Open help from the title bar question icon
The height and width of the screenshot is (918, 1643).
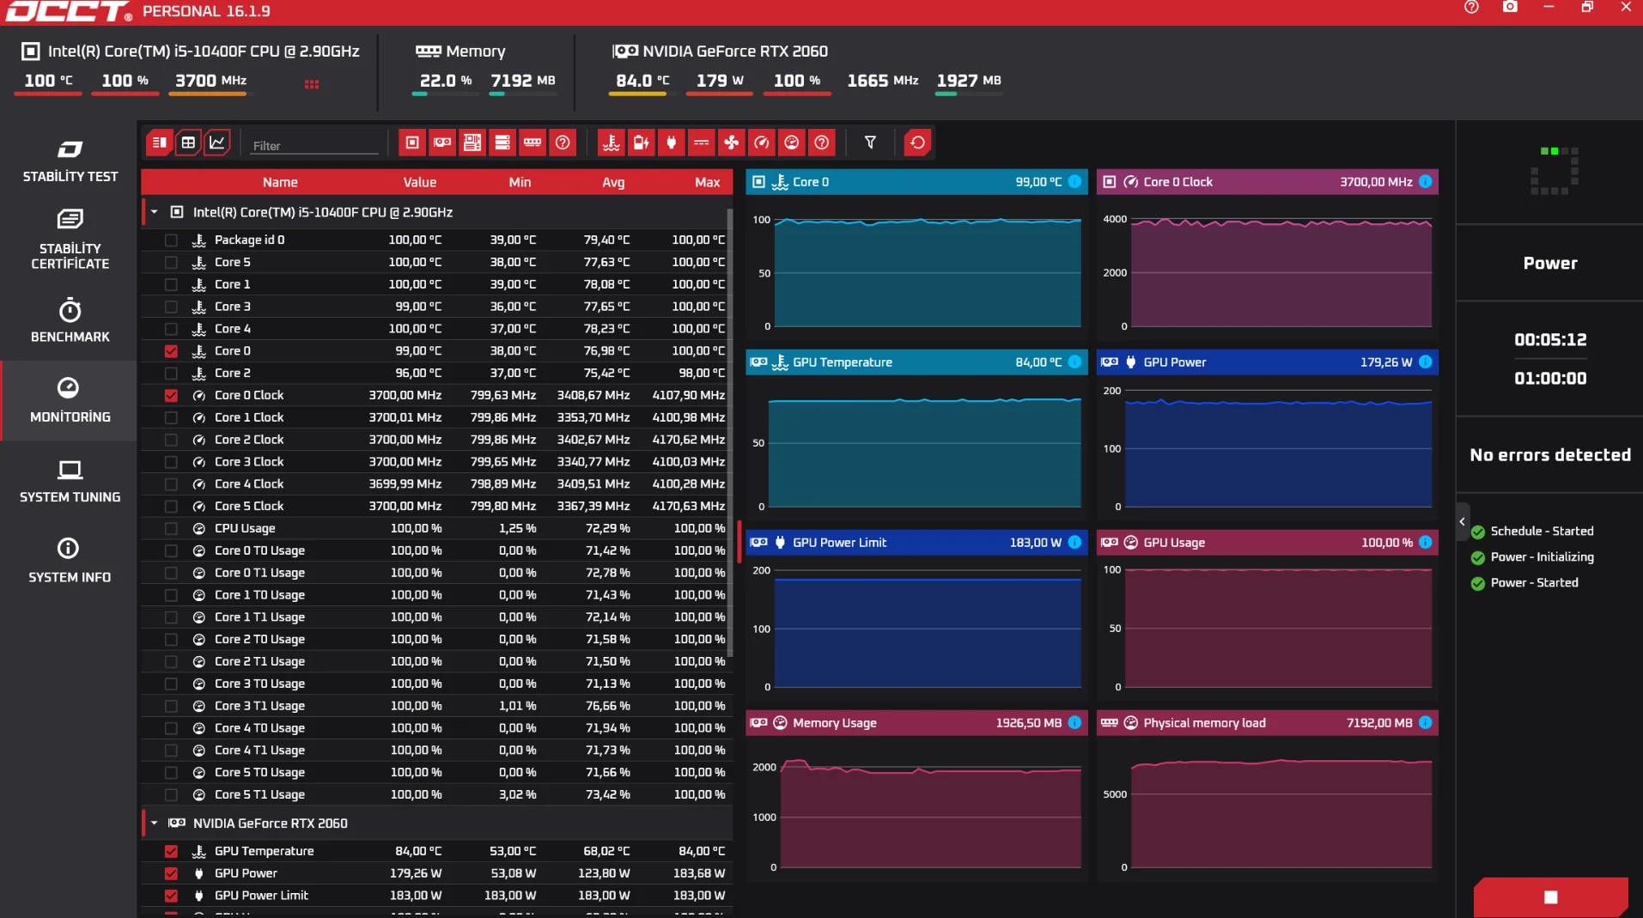1471,8
